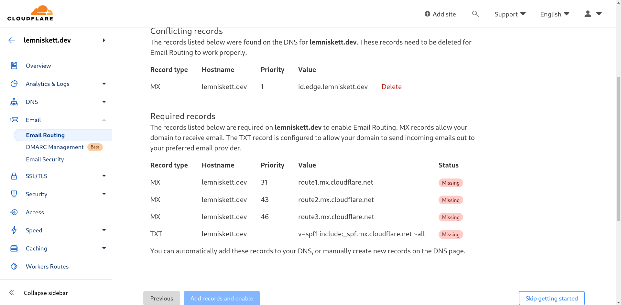Click Add records and enable

[x=222, y=298]
